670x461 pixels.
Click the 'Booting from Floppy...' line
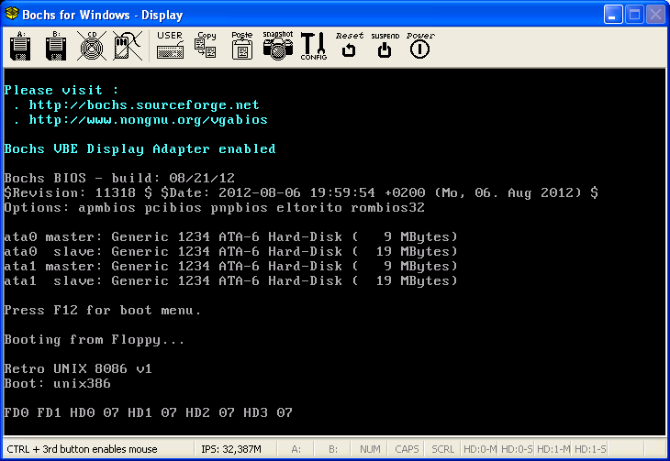(x=95, y=340)
